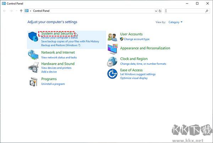Open Backup and Restore (Windows 7)
The height and width of the screenshot is (143, 213).
pos(61,45)
